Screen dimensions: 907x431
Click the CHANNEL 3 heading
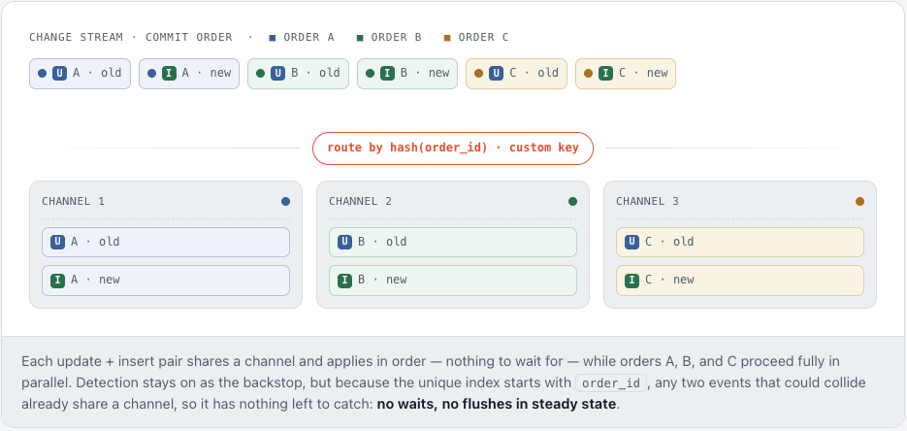(647, 201)
